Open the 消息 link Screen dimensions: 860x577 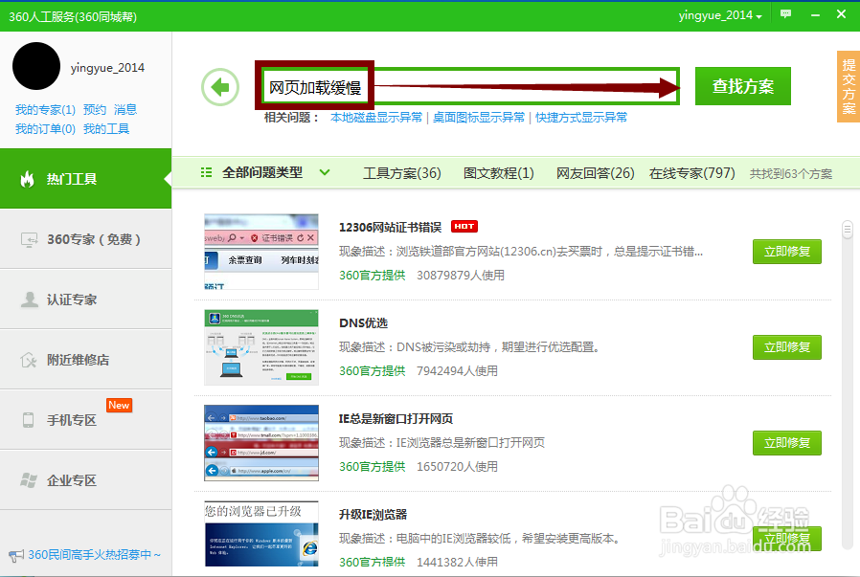pyautogui.click(x=125, y=110)
